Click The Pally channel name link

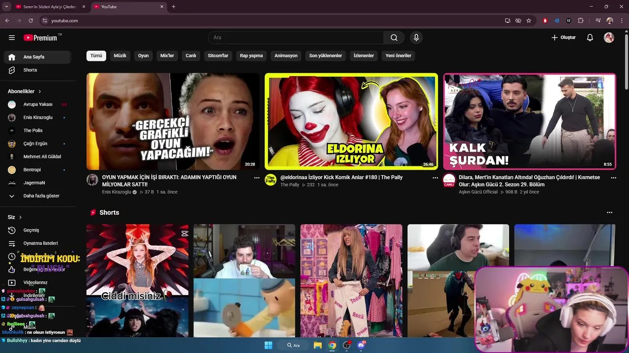[290, 185]
